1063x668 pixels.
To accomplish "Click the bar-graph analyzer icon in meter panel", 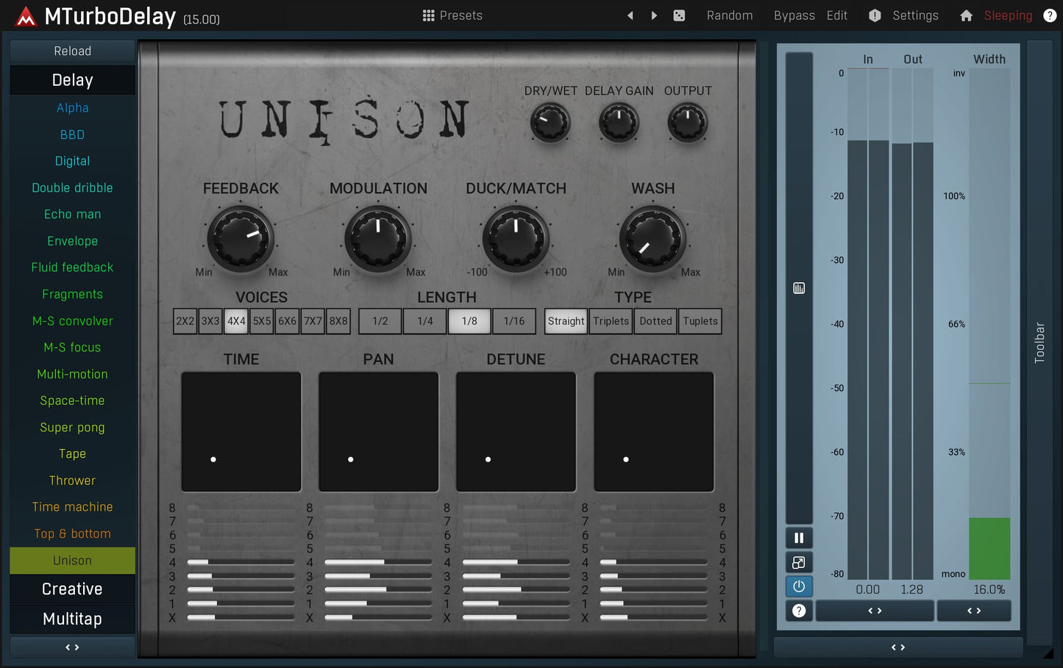I will (799, 288).
